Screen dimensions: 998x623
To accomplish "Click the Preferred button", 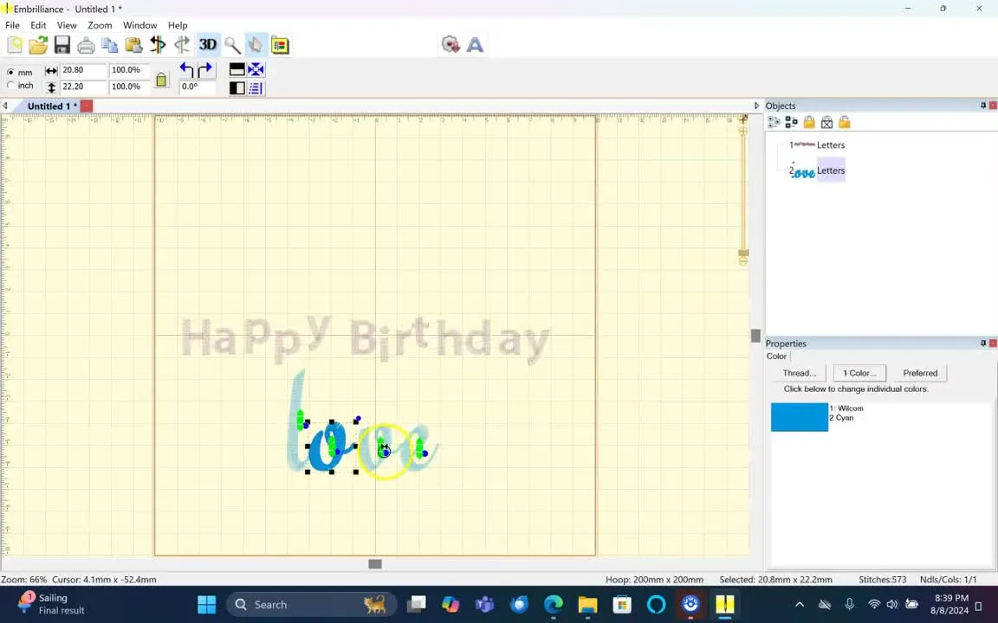I will [920, 373].
